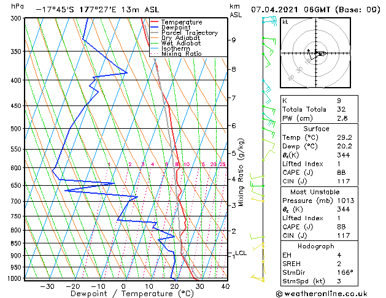Click the Pressure (mb) value 1013
The height and width of the screenshot is (298, 386).
click(345, 201)
